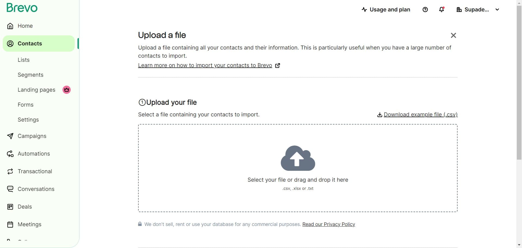Select Segments in the sidebar
Viewport: 522px width, 248px height.
(x=30, y=75)
